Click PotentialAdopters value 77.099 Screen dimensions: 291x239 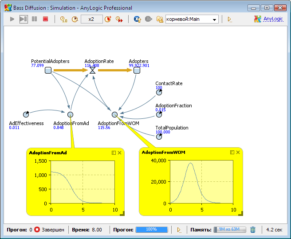[x=38, y=66]
